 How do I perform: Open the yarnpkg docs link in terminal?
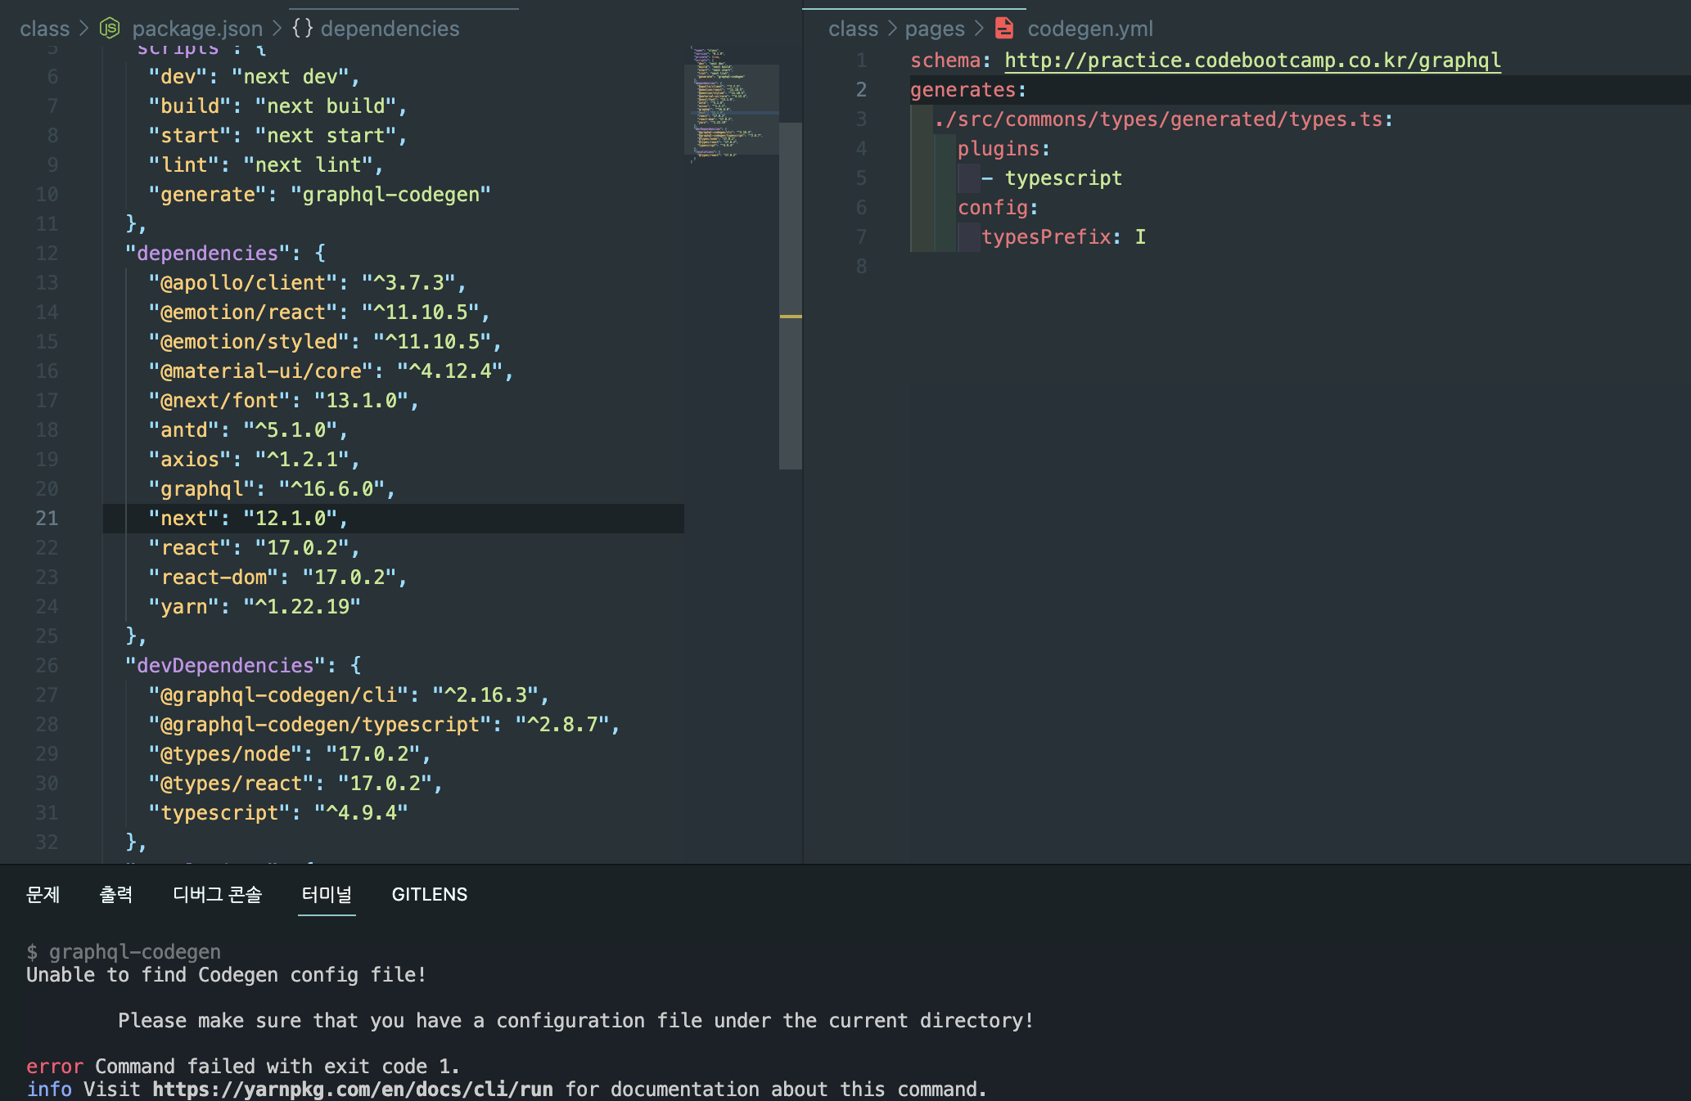353,1090
